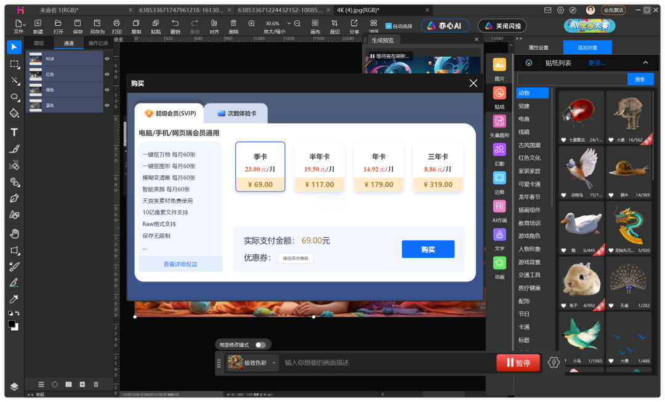Viewport: 665px width, 402px height.
Task: Click the Crop (裁切) toolbar icon
Action: 334,26
